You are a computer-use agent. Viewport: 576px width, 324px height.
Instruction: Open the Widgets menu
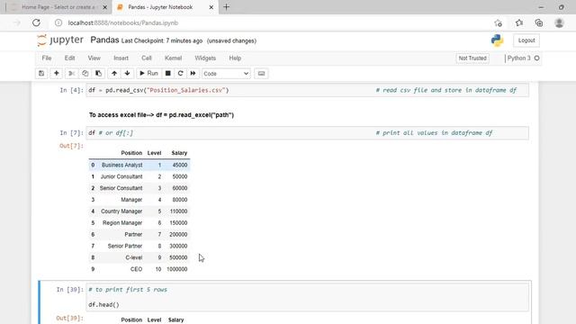(205, 58)
